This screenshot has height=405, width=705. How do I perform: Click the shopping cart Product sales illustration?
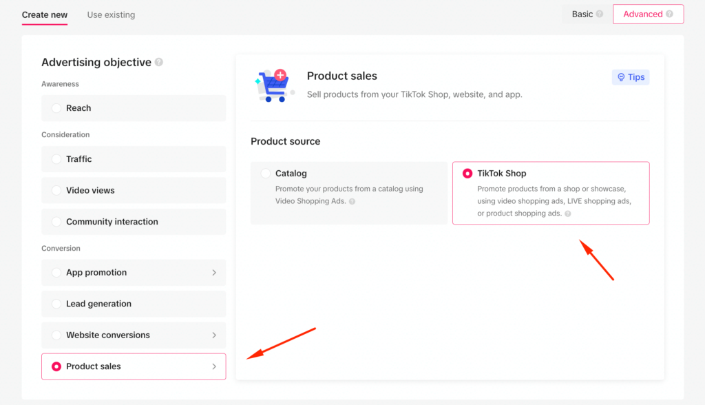(274, 85)
